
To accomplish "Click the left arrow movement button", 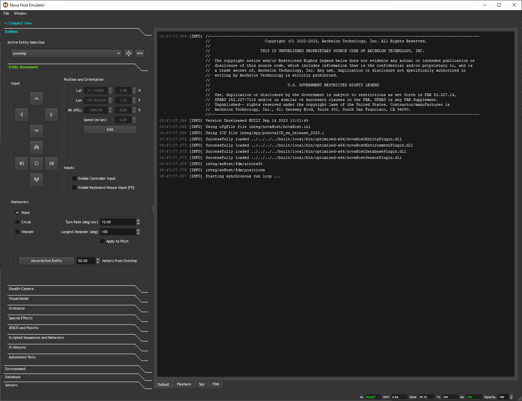I will click(x=22, y=115).
